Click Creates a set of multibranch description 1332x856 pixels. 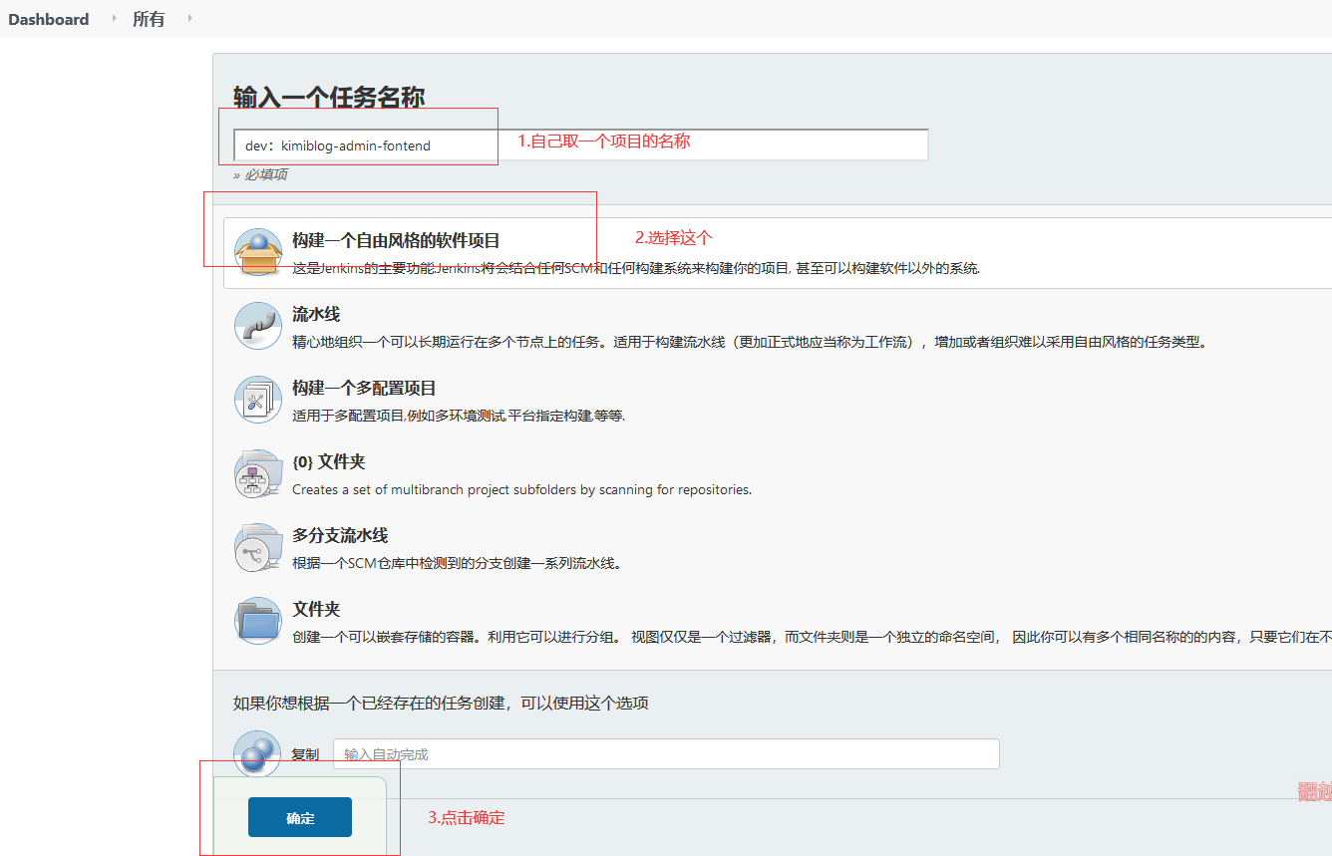(x=521, y=489)
